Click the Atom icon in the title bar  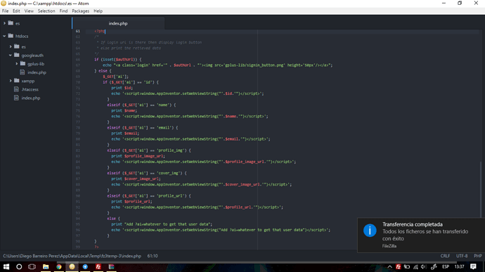point(4,4)
